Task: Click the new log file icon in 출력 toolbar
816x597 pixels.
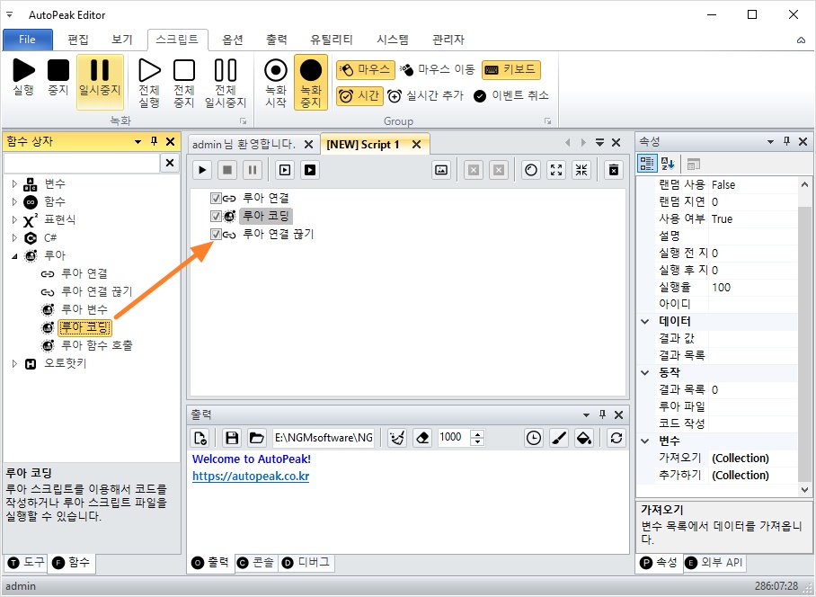Action: point(200,438)
